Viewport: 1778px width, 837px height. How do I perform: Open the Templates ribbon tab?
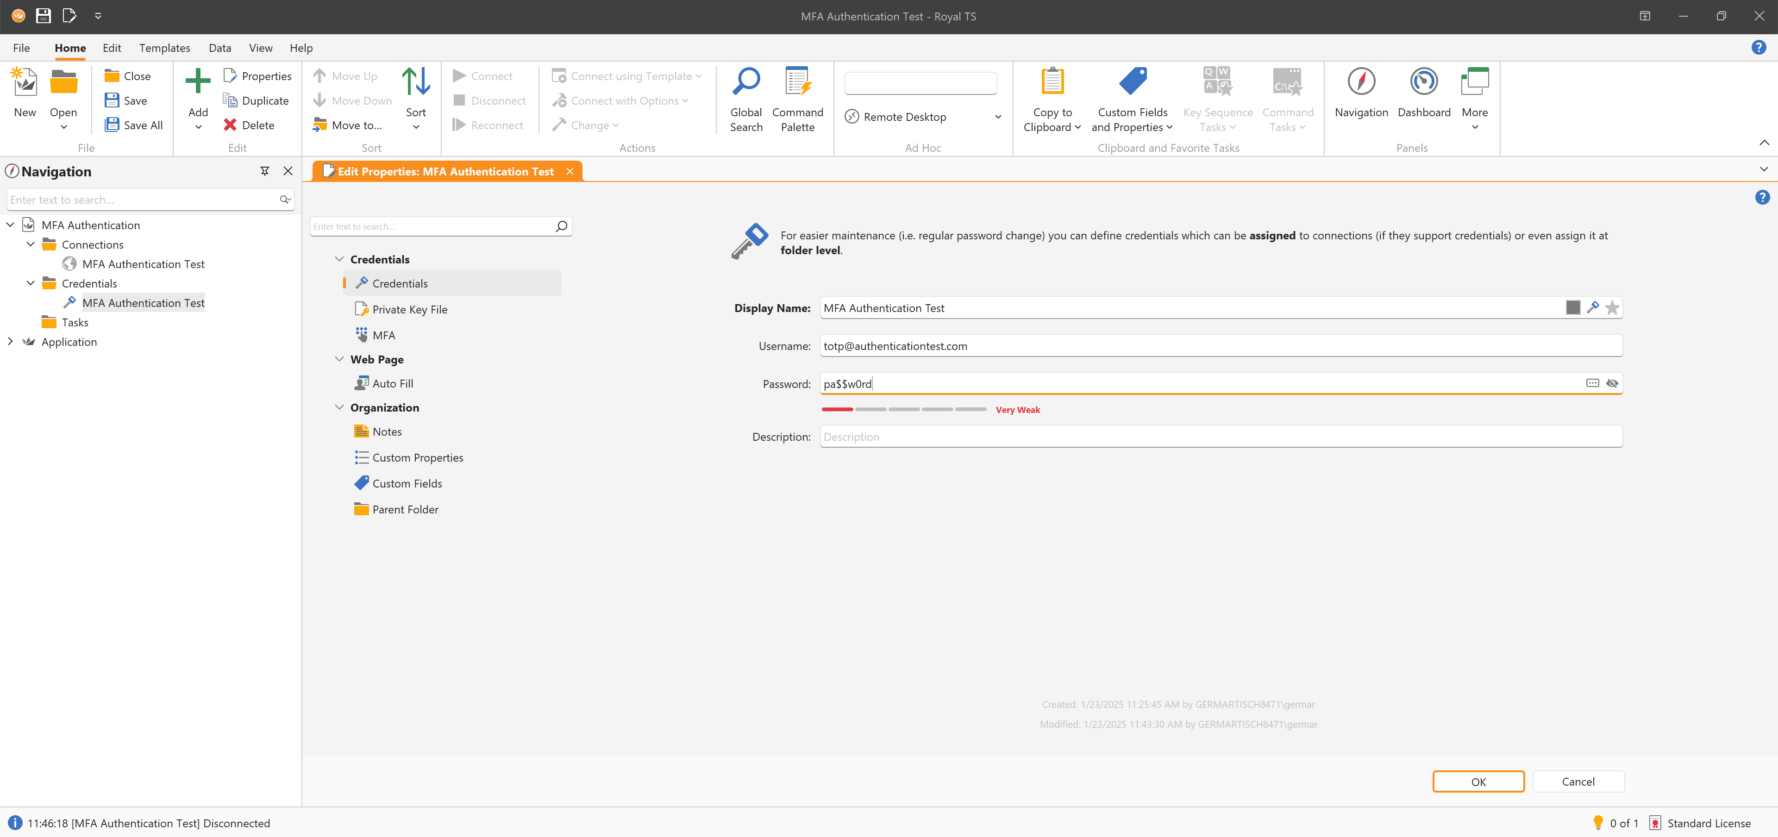click(x=164, y=48)
